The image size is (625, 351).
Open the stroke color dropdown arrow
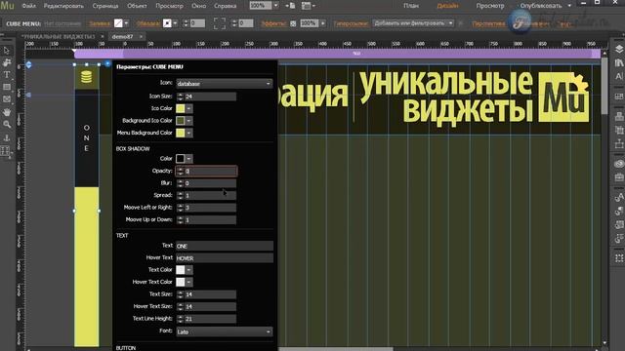tap(175, 23)
